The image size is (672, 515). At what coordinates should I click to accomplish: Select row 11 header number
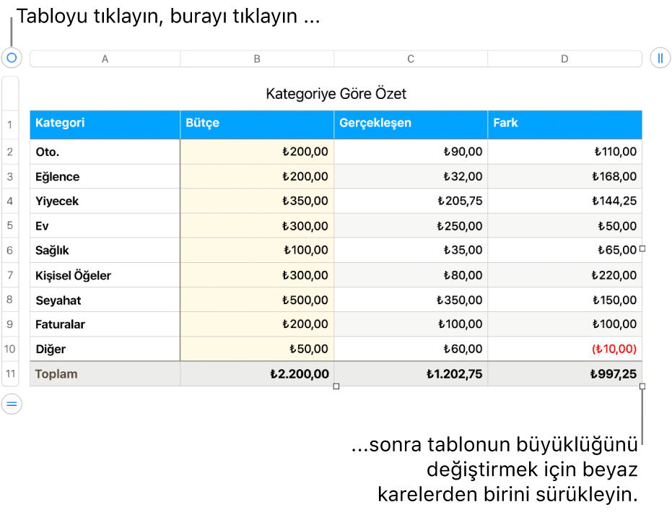10,374
